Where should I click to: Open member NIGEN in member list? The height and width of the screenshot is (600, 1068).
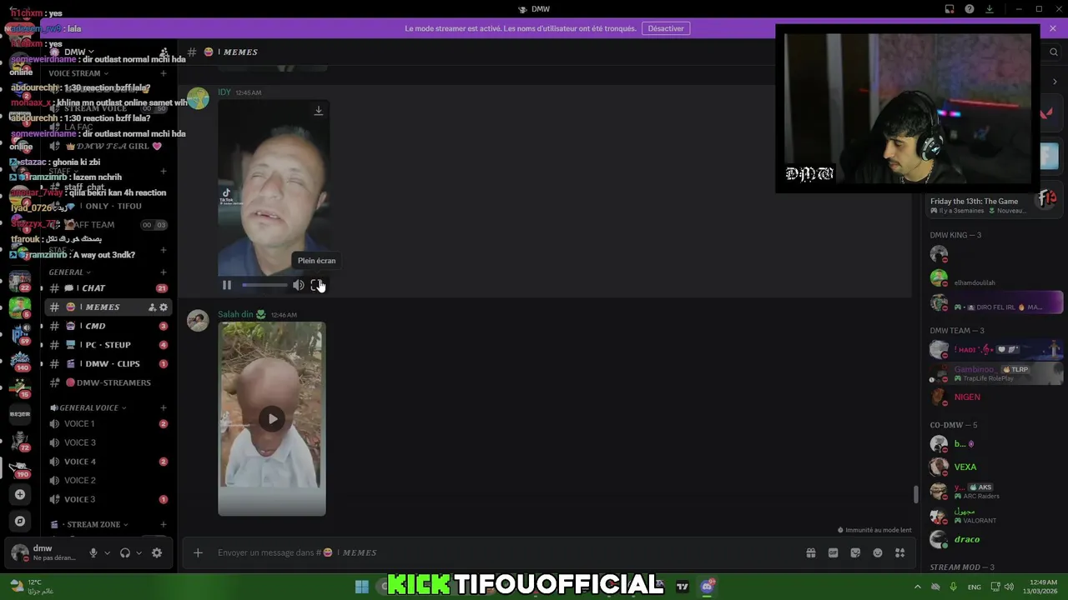coord(967,397)
